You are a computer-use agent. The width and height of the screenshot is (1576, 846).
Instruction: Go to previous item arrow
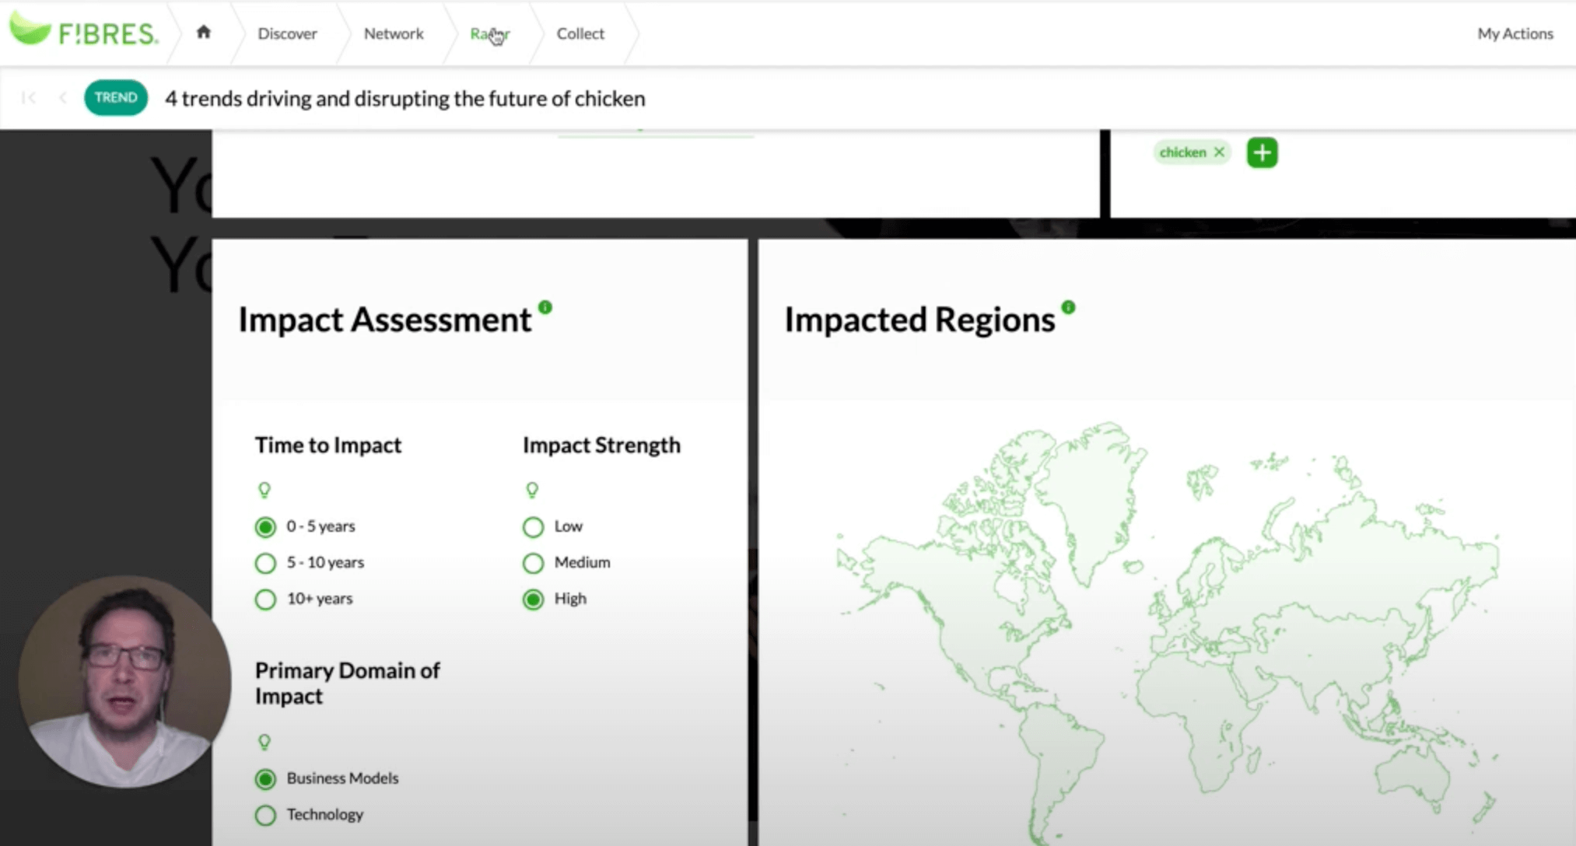click(x=63, y=97)
